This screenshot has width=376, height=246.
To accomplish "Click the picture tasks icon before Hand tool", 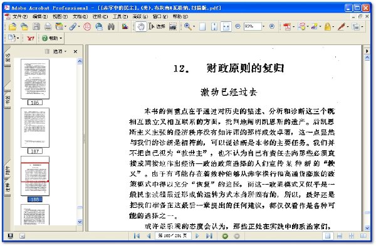I will point(125,26).
